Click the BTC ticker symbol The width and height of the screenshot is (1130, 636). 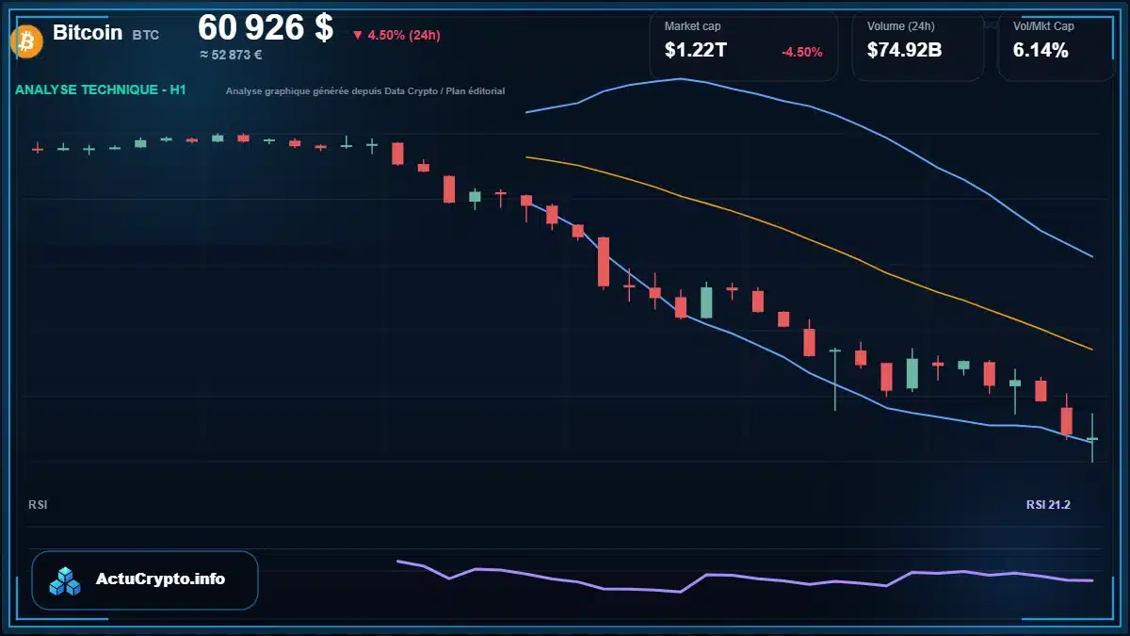pyautogui.click(x=146, y=35)
